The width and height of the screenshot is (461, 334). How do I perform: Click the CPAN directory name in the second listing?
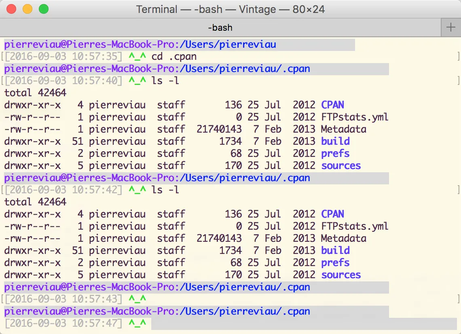coord(332,214)
